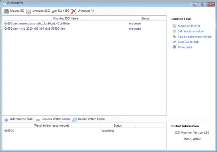Open the Set relocation folder link
This screenshot has width=217, height=152.
point(191,31)
